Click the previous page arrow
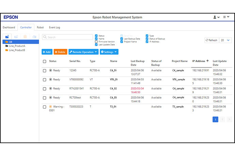 coord(222,119)
